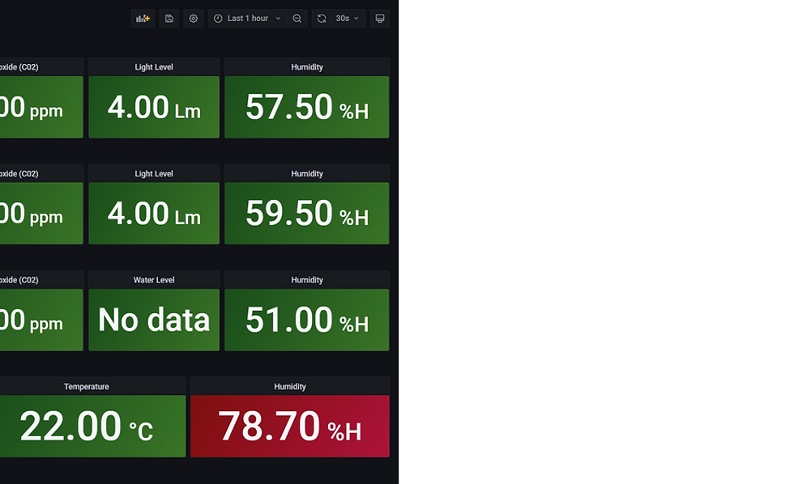794x484 pixels.
Task: Zoom out the time range
Action: pos(297,19)
